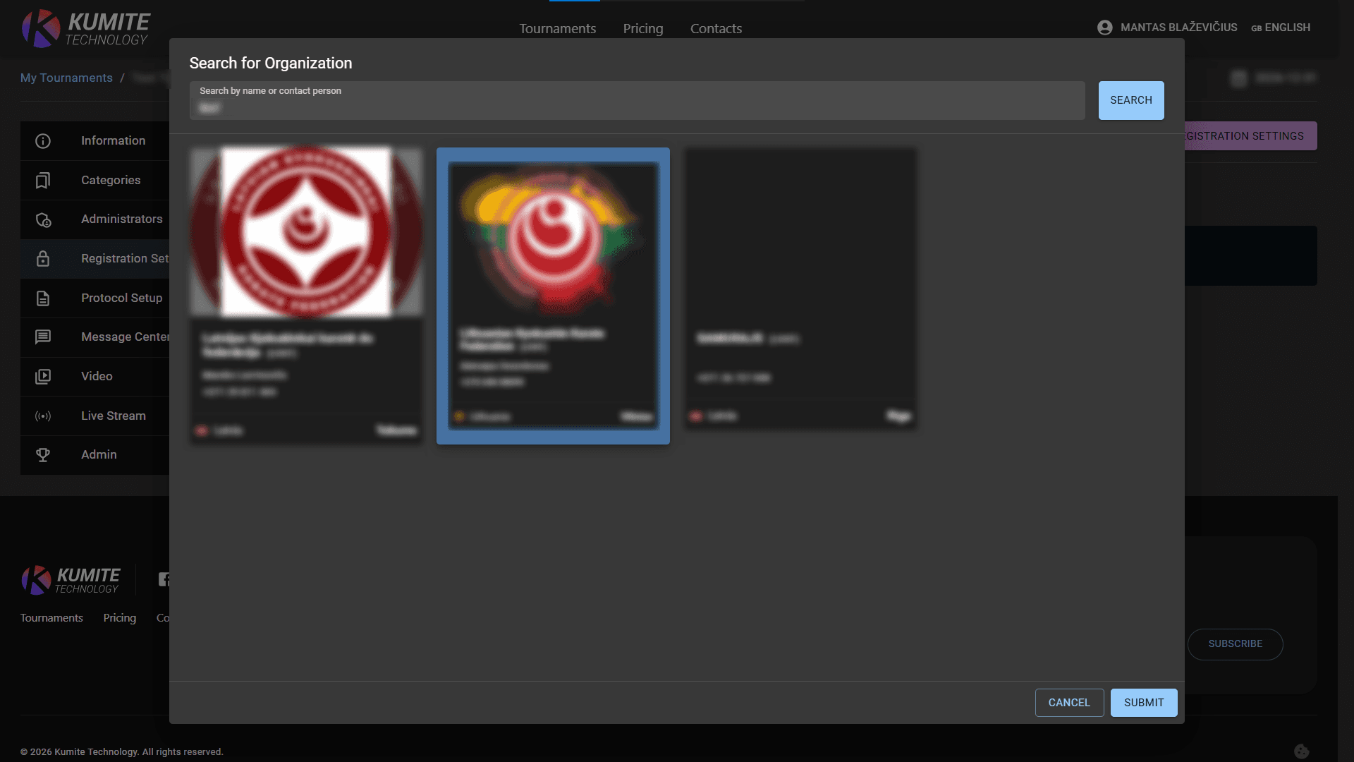Click the Video section icon
Screen dimensions: 1354x762
pyautogui.click(x=43, y=376)
